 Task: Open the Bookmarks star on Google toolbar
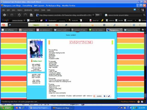46,20
